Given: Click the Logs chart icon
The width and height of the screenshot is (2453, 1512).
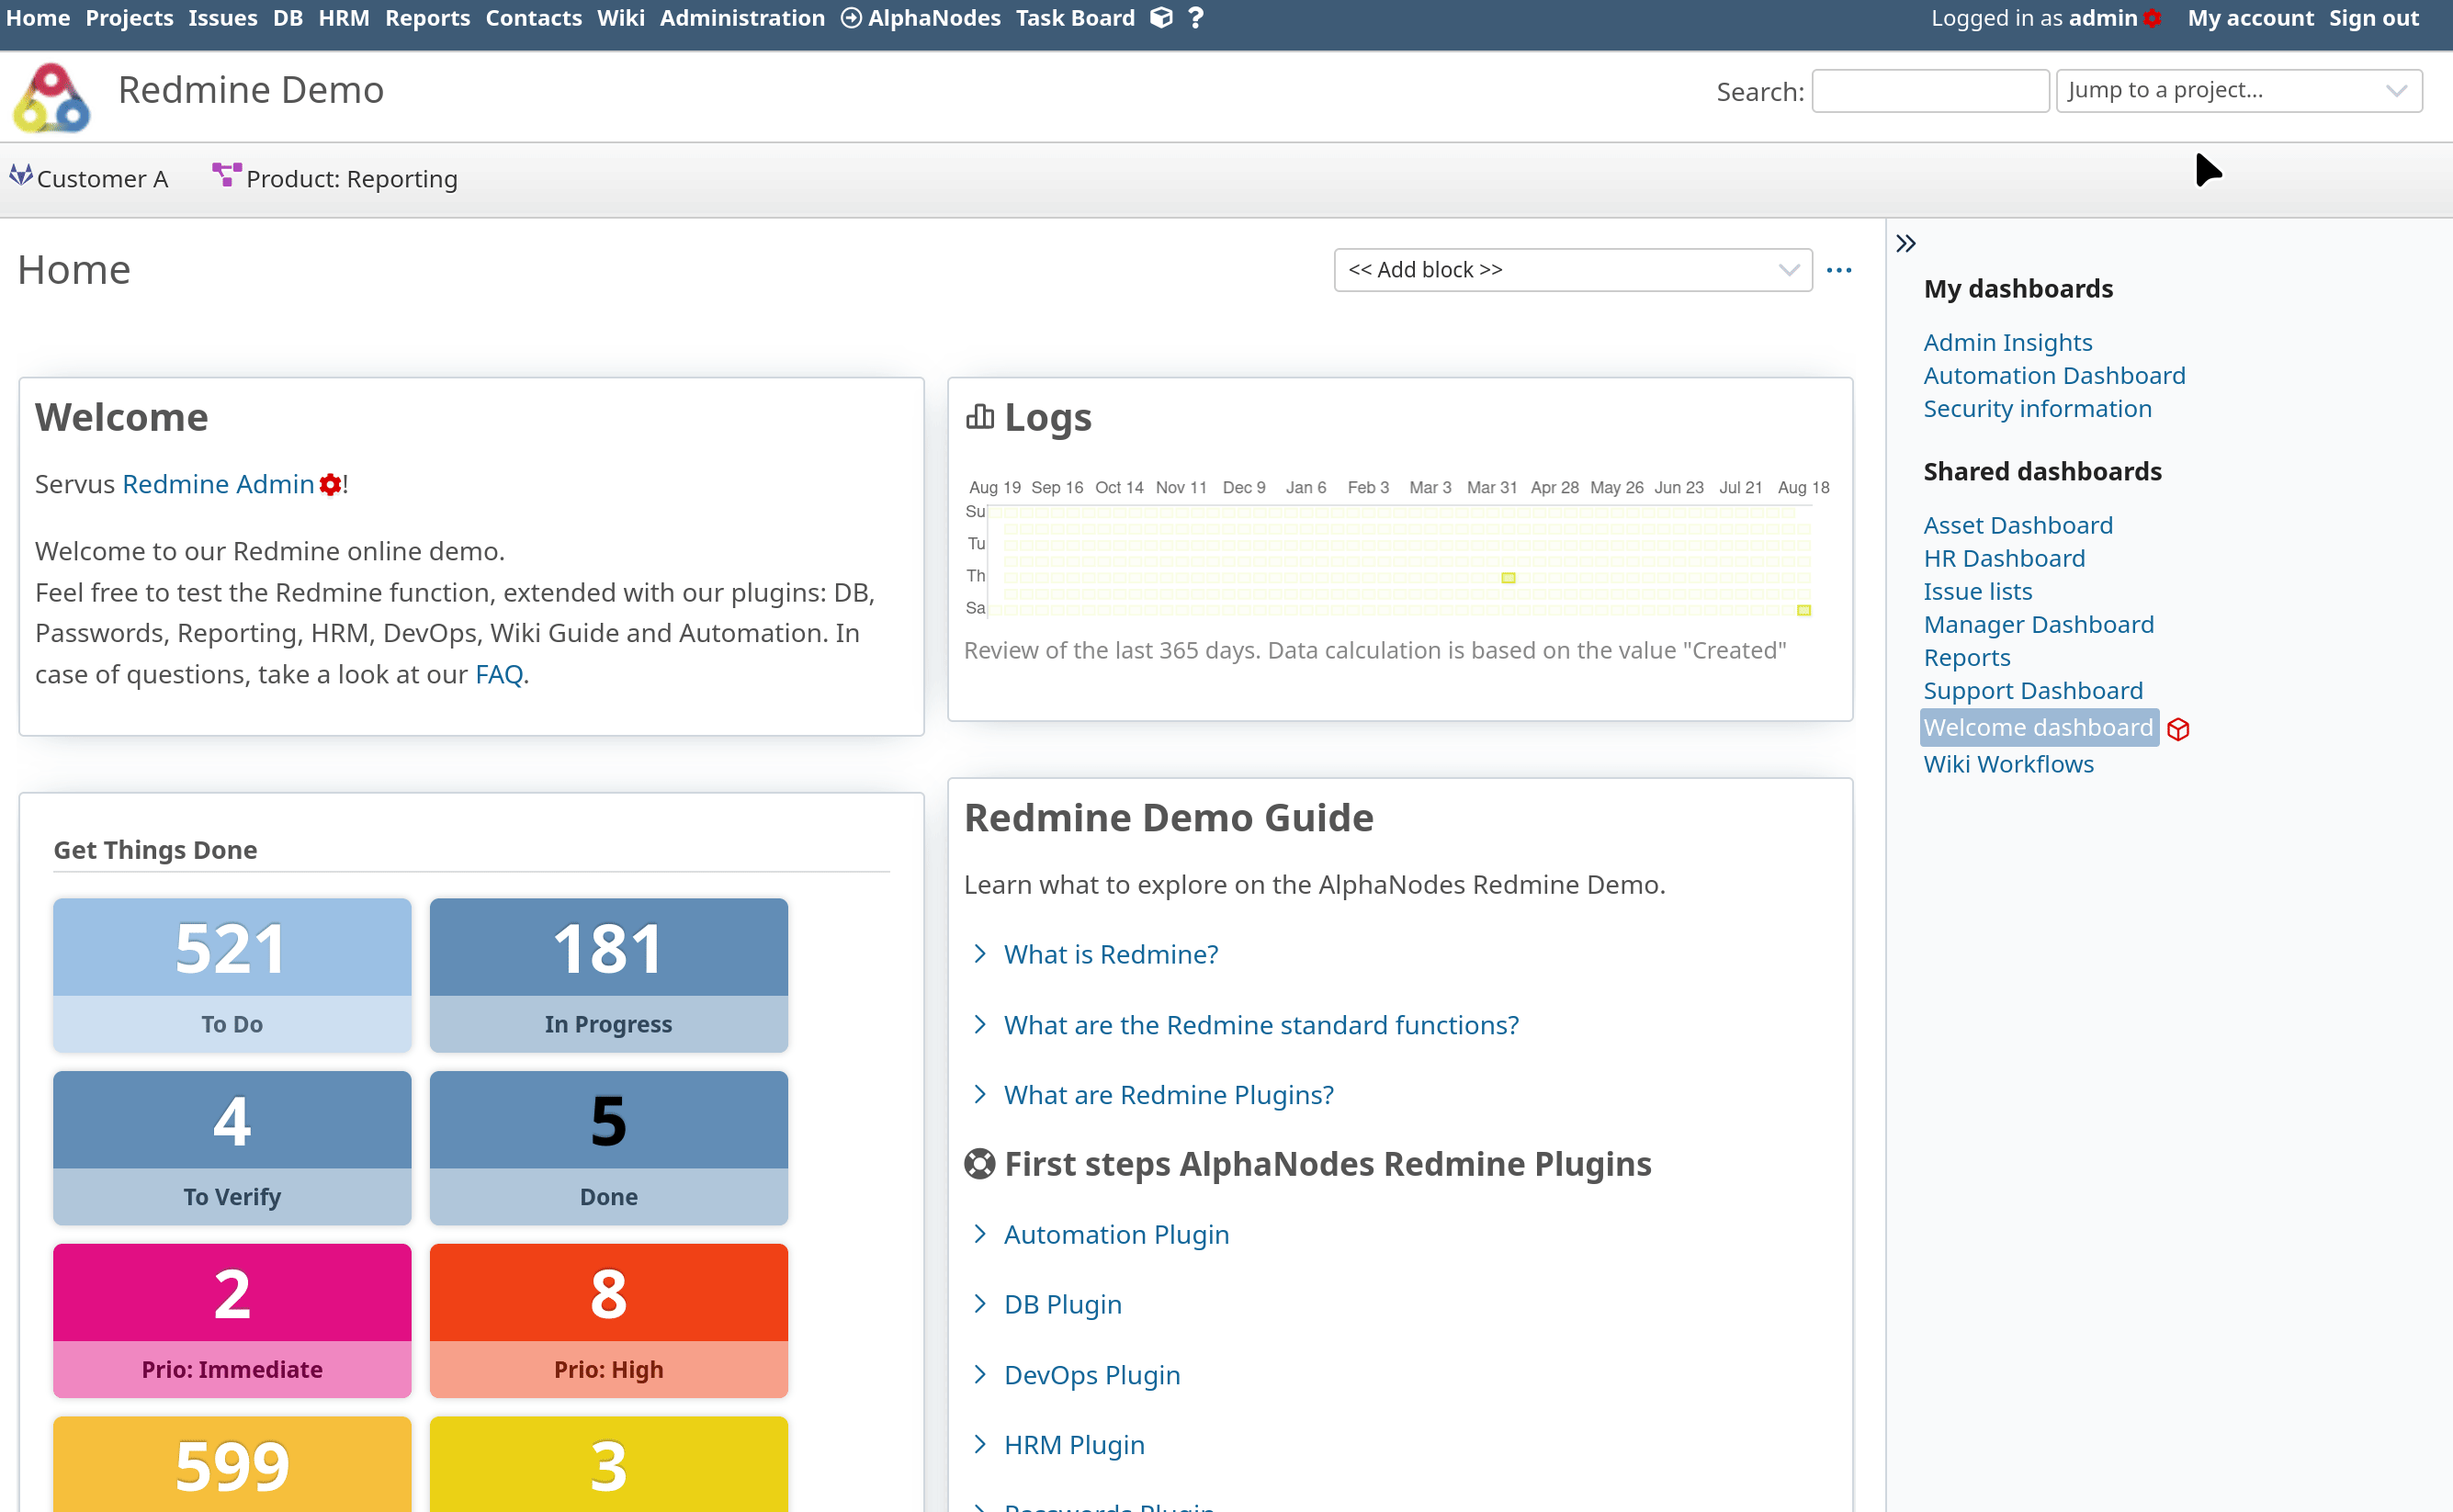Looking at the screenshot, I should pyautogui.click(x=980, y=416).
